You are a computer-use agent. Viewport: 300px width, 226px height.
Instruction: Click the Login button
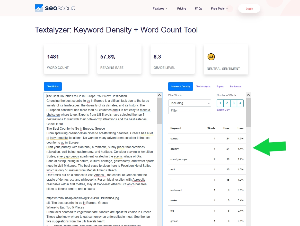click(249, 8)
